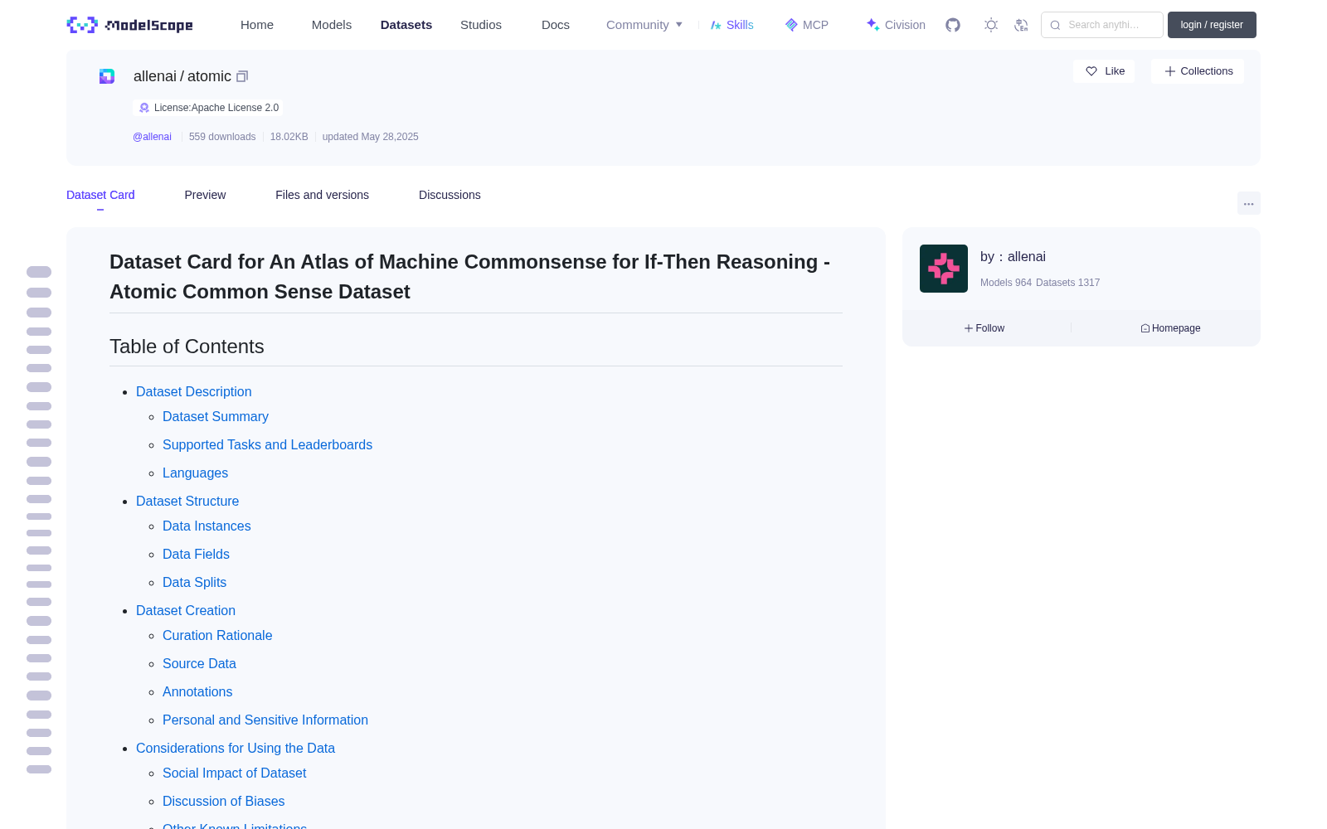This screenshot has height=829, width=1327.
Task: Jump to Considerations for Using the Data
Action: click(x=236, y=748)
